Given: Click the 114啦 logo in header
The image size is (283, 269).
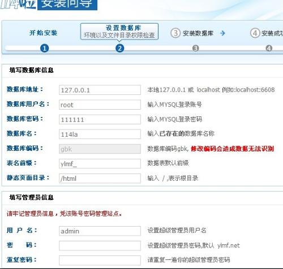Looking at the screenshot, I should click(18, 5).
